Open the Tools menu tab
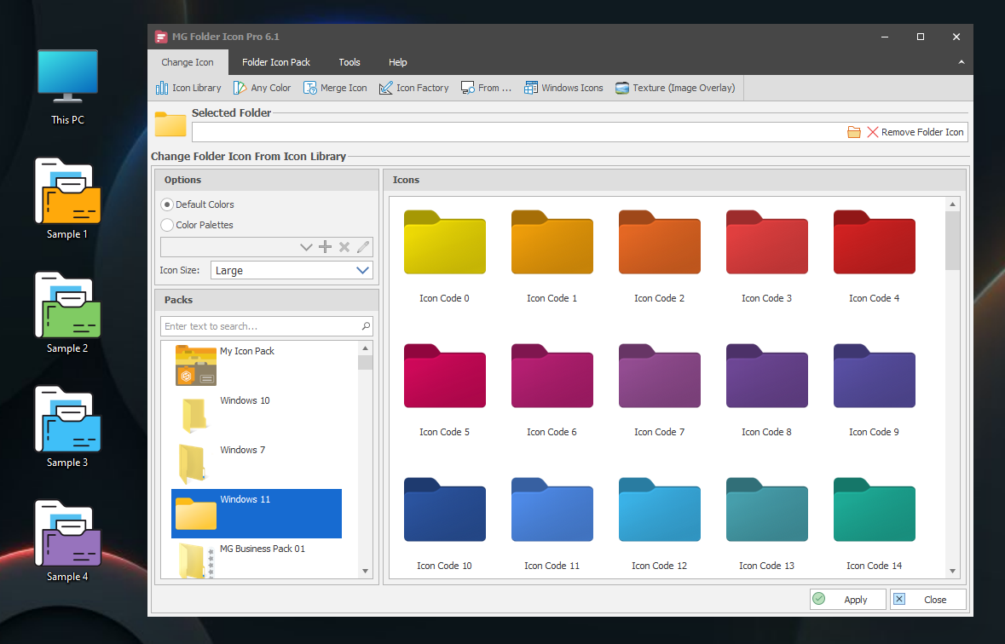1005x644 pixels. coord(349,62)
